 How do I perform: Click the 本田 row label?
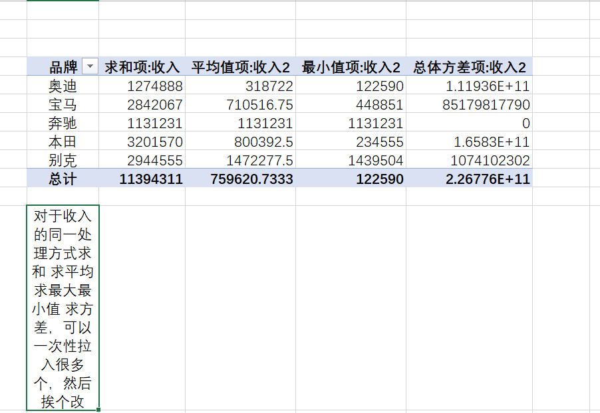click(63, 141)
